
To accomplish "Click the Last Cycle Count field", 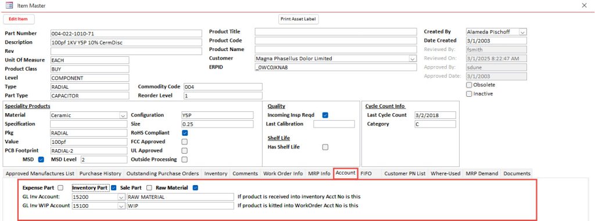I will pyautogui.click(x=435, y=115).
